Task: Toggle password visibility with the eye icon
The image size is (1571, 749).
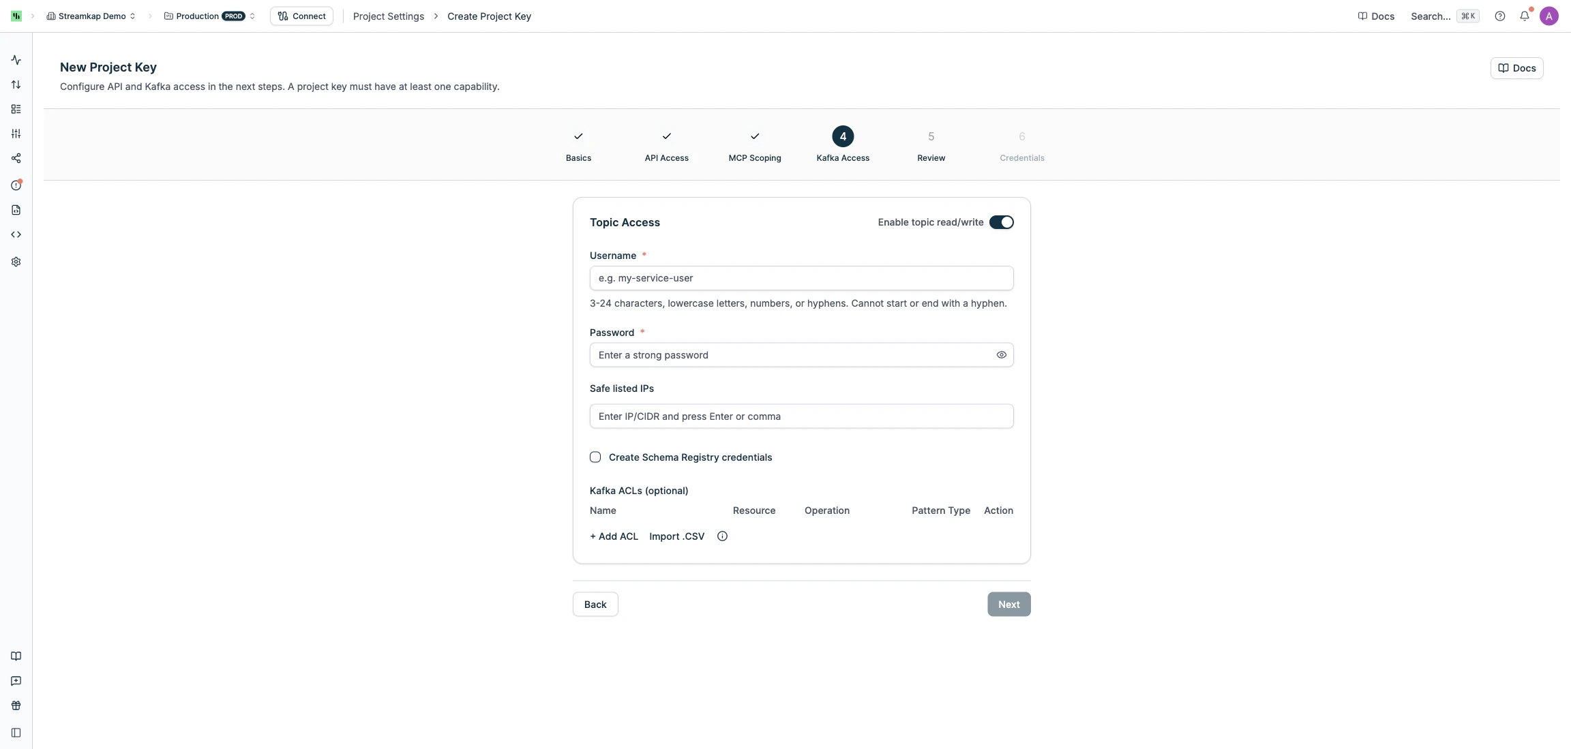Action: [x=1001, y=354]
